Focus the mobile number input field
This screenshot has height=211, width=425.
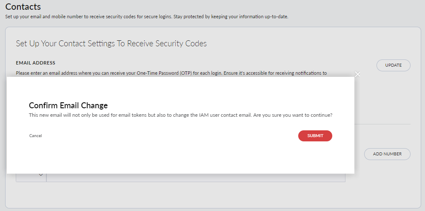coord(196,177)
